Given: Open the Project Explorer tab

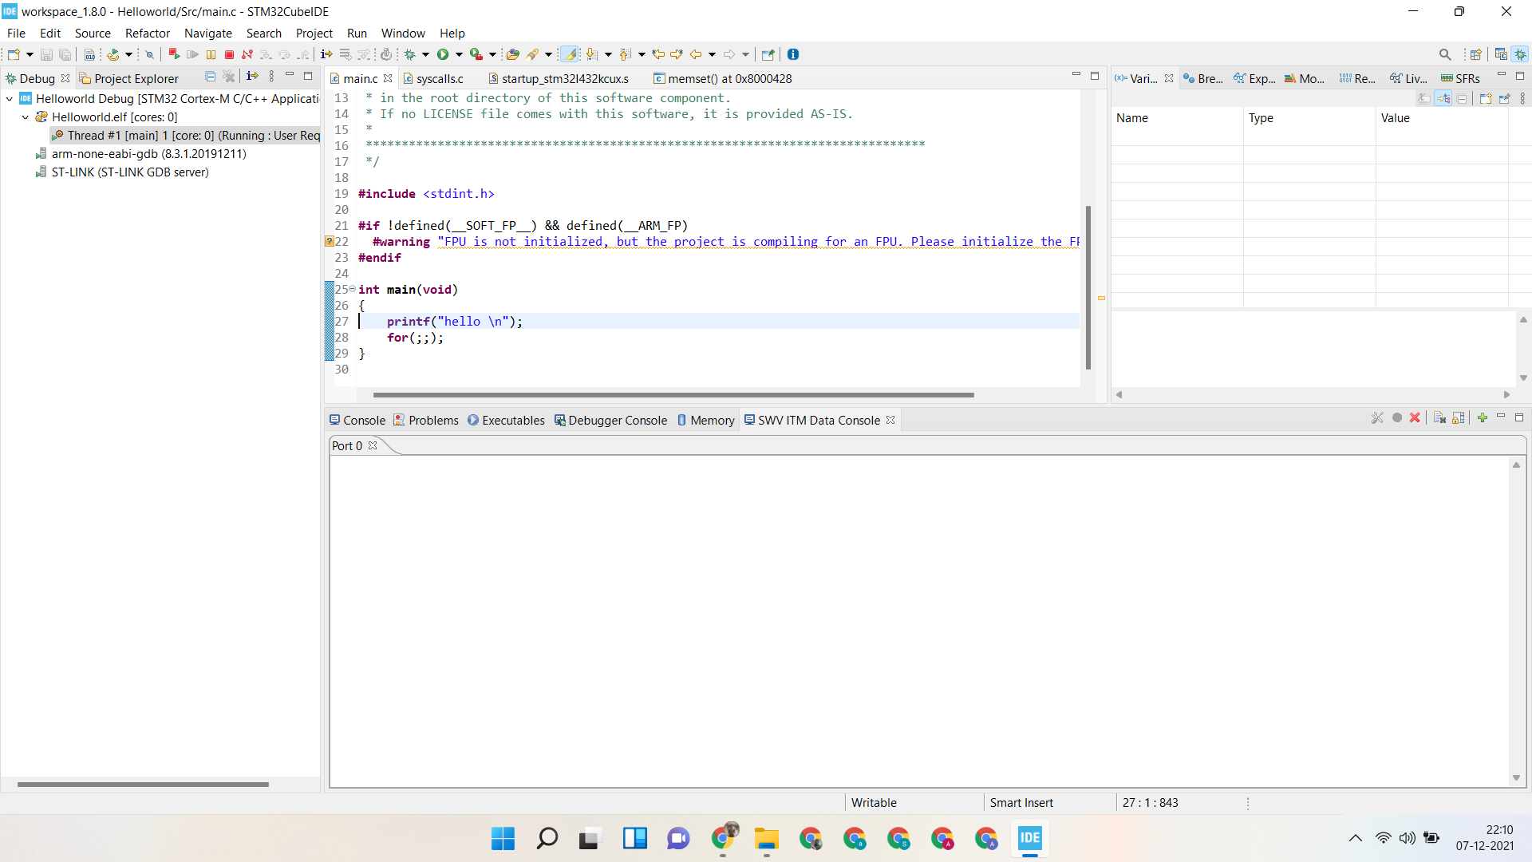Looking at the screenshot, I should click(129, 78).
